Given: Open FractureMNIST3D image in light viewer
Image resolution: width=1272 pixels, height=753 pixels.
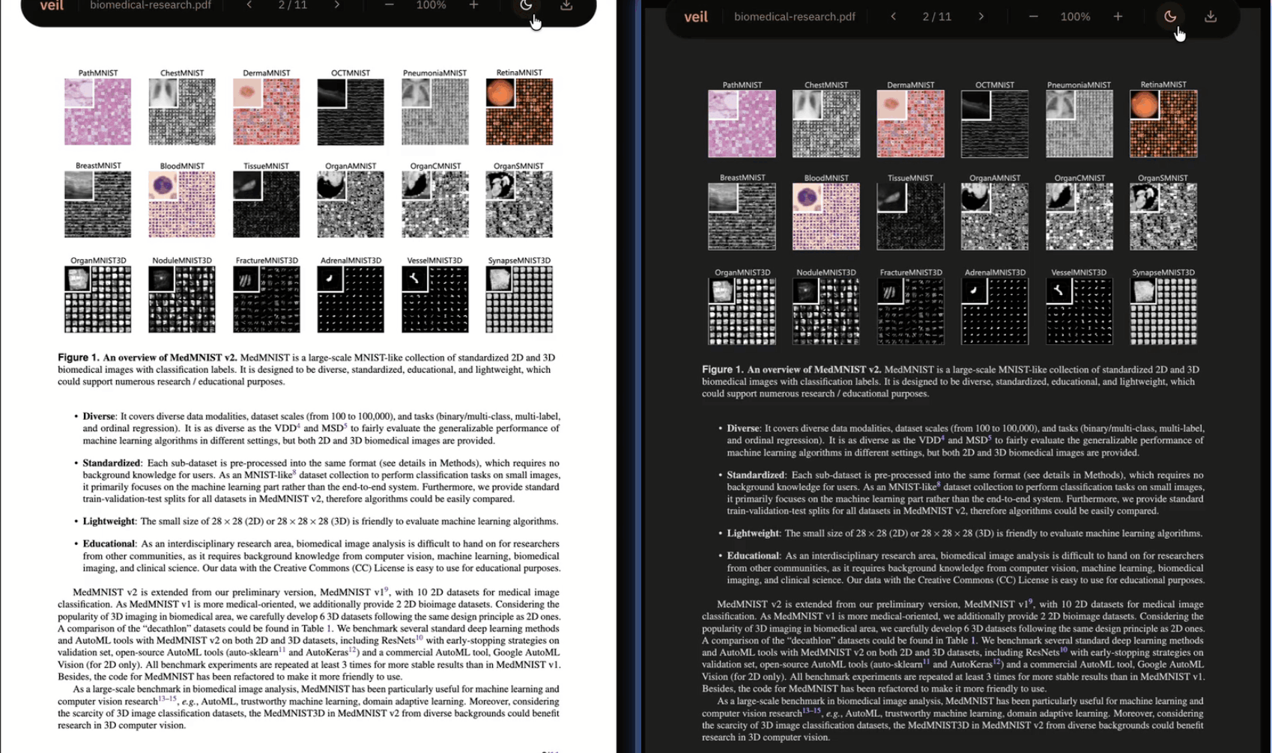Looking at the screenshot, I should pos(266,299).
